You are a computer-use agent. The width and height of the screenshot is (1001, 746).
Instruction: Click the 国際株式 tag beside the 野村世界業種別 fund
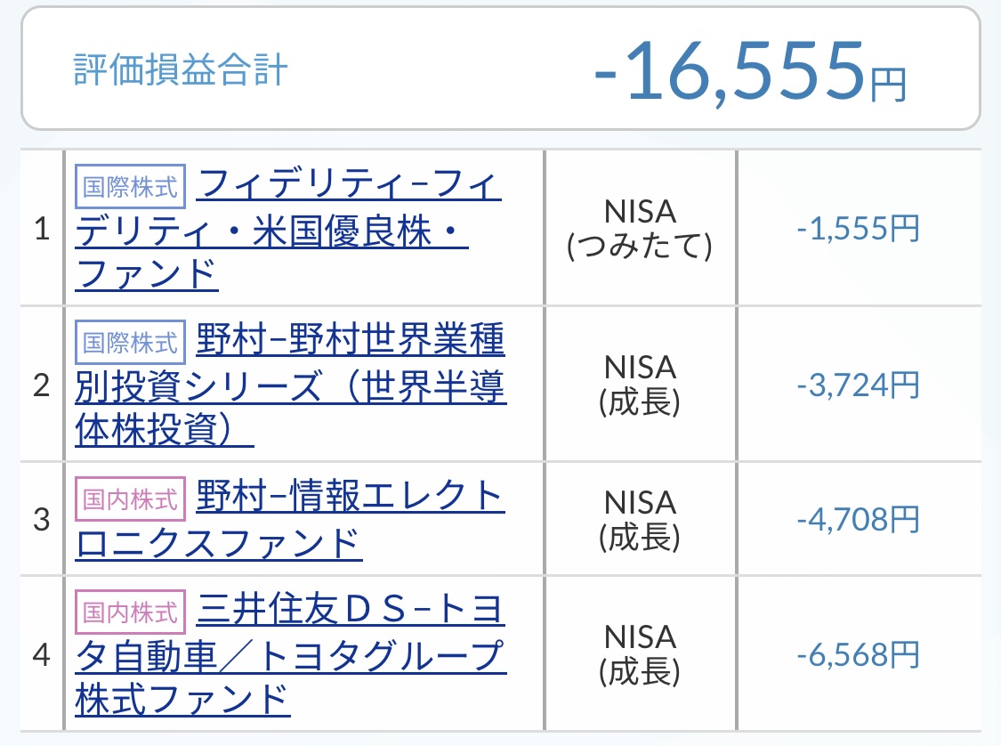point(130,342)
